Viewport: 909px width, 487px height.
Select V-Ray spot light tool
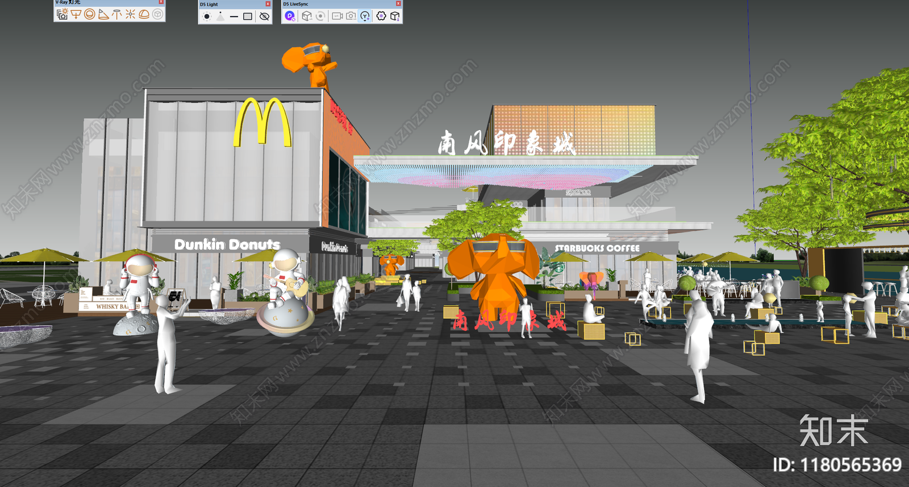(103, 14)
